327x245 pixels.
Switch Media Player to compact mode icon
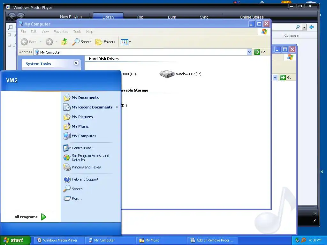coord(314,221)
